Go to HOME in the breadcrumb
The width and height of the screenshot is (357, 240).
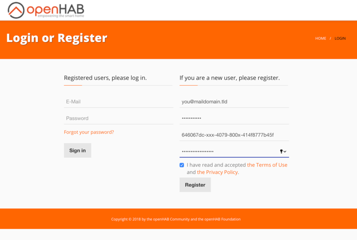click(320, 38)
